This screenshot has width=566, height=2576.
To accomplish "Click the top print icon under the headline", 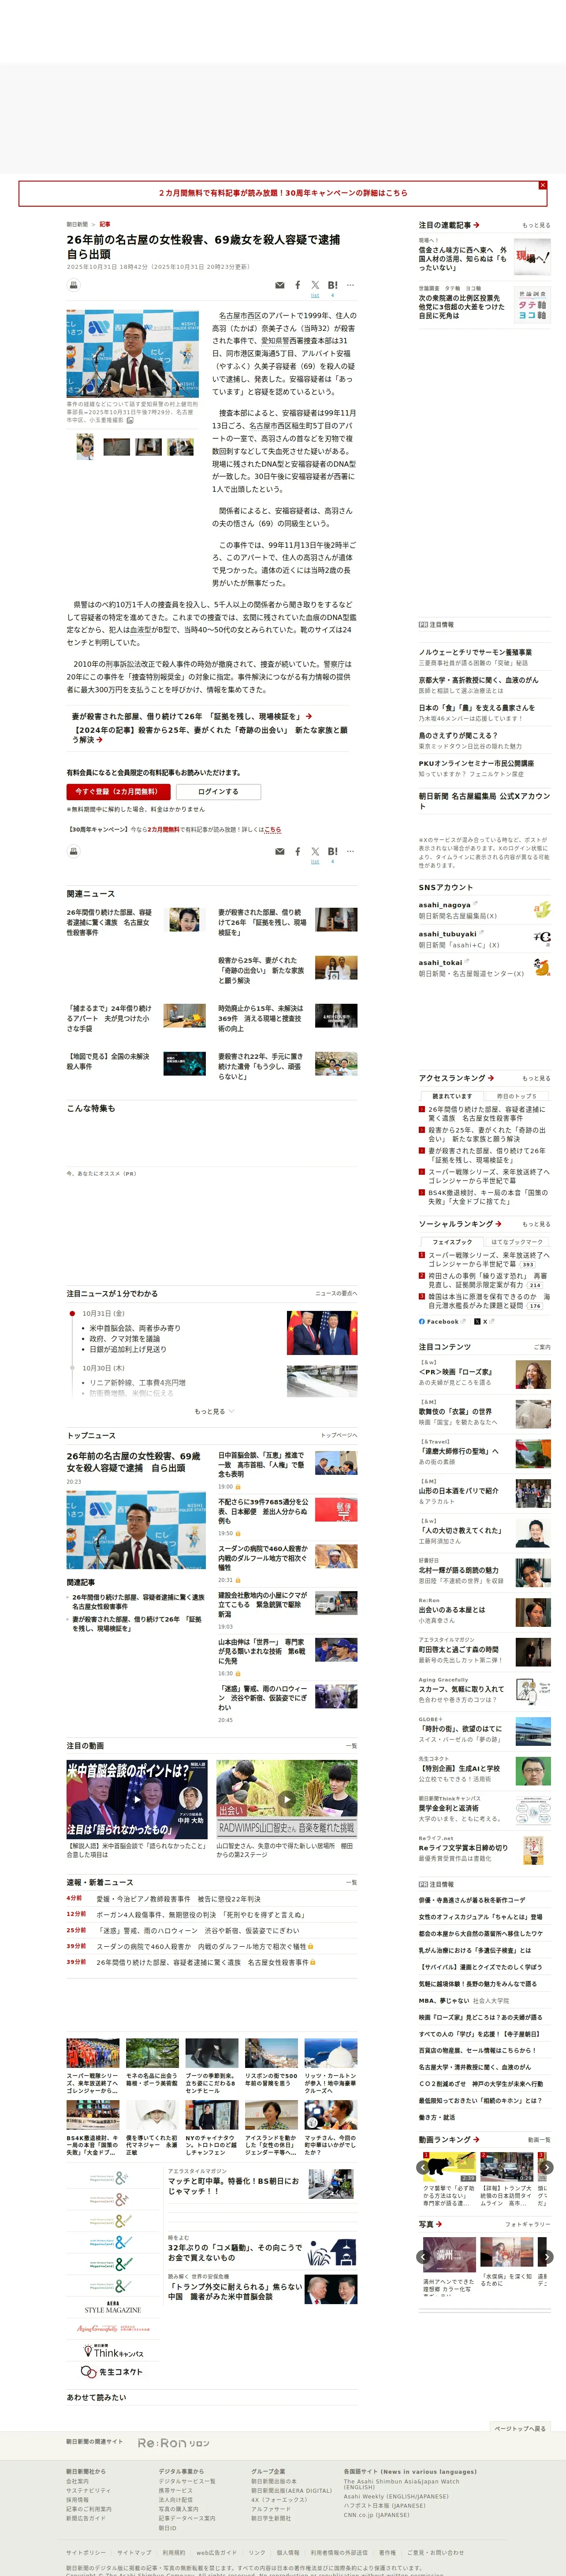I will point(73,285).
